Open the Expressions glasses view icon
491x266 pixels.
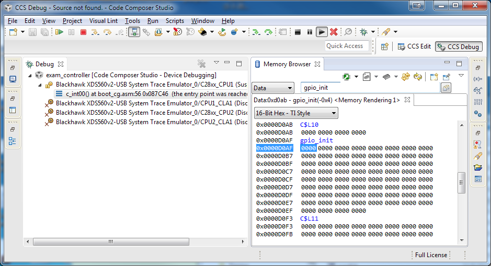tap(478, 90)
